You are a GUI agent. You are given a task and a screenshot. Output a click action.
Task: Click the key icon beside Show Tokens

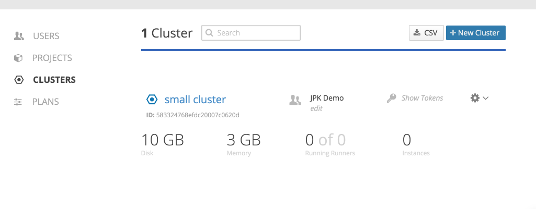(x=391, y=98)
